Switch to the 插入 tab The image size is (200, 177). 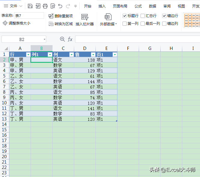tap(102, 6)
